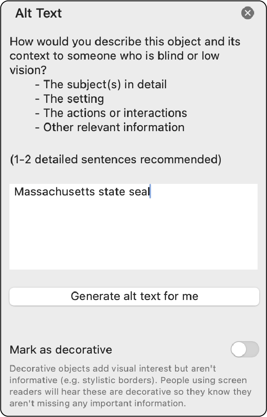
Task: Switch on the decorative toggle control
Action: click(x=245, y=350)
